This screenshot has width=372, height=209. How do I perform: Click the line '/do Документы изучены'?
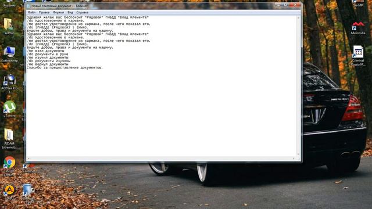pyautogui.click(x=48, y=60)
